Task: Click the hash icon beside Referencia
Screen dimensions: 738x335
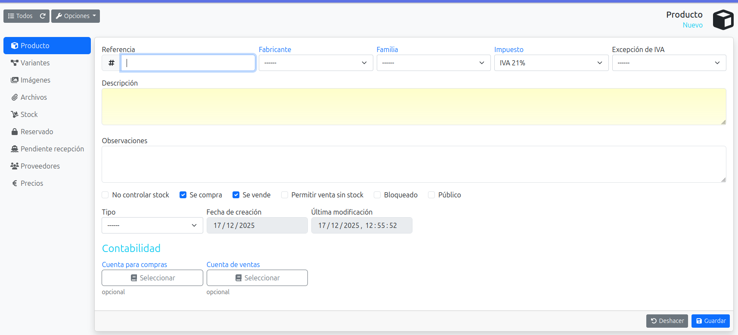Action: 111,63
